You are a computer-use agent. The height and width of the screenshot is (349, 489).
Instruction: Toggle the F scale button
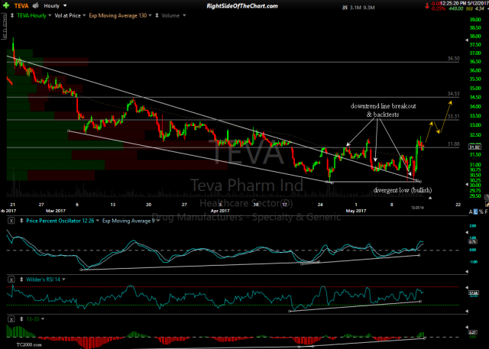(486, 212)
